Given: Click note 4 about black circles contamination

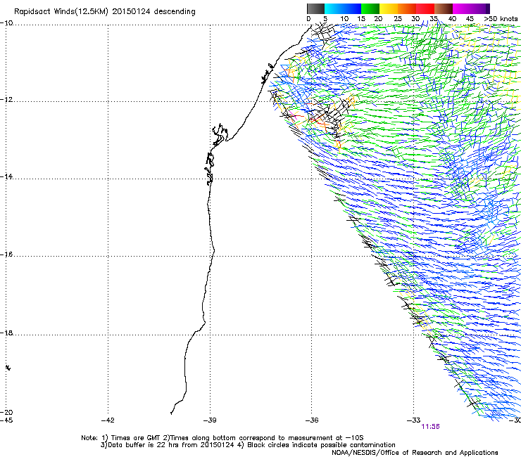Looking at the screenshot, I should click(x=316, y=445).
